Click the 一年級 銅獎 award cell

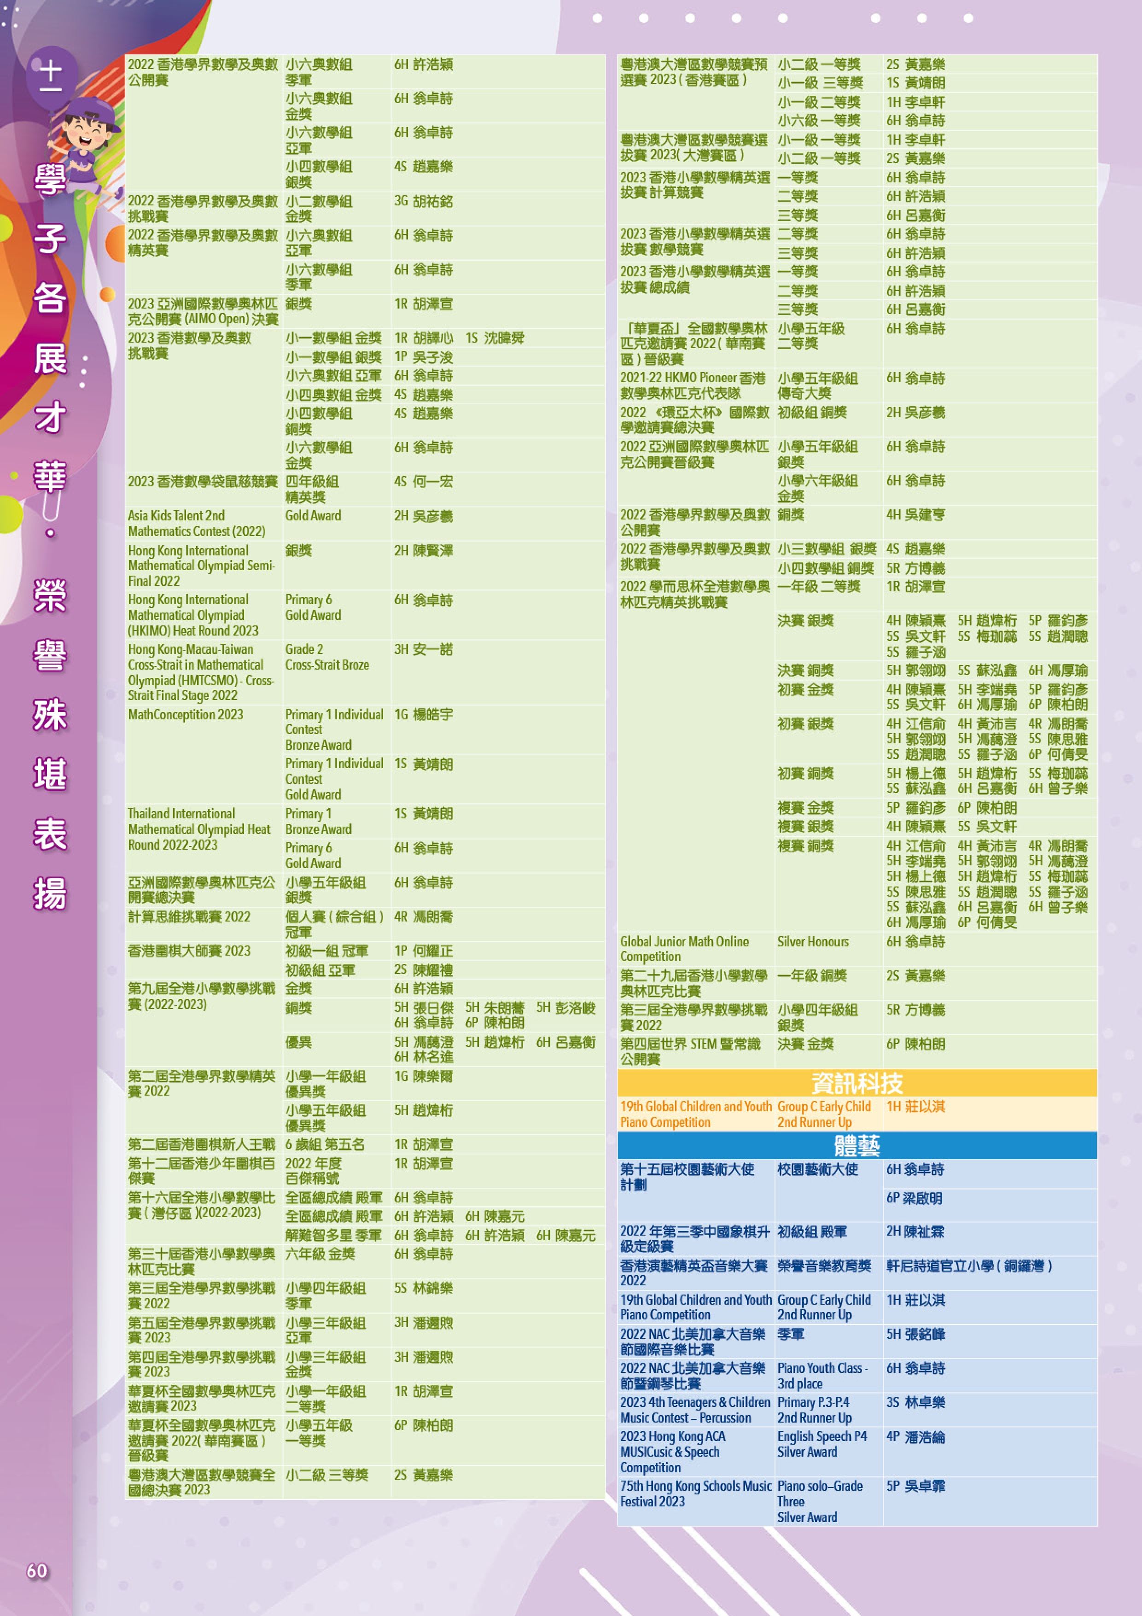click(x=812, y=976)
